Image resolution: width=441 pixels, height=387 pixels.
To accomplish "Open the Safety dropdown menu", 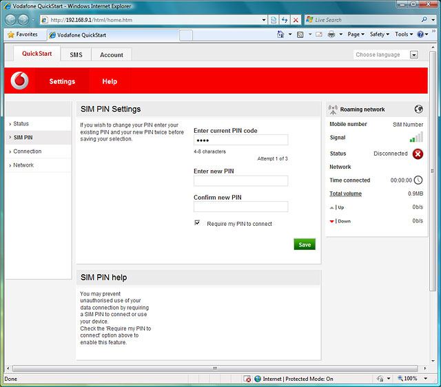I will point(380,34).
